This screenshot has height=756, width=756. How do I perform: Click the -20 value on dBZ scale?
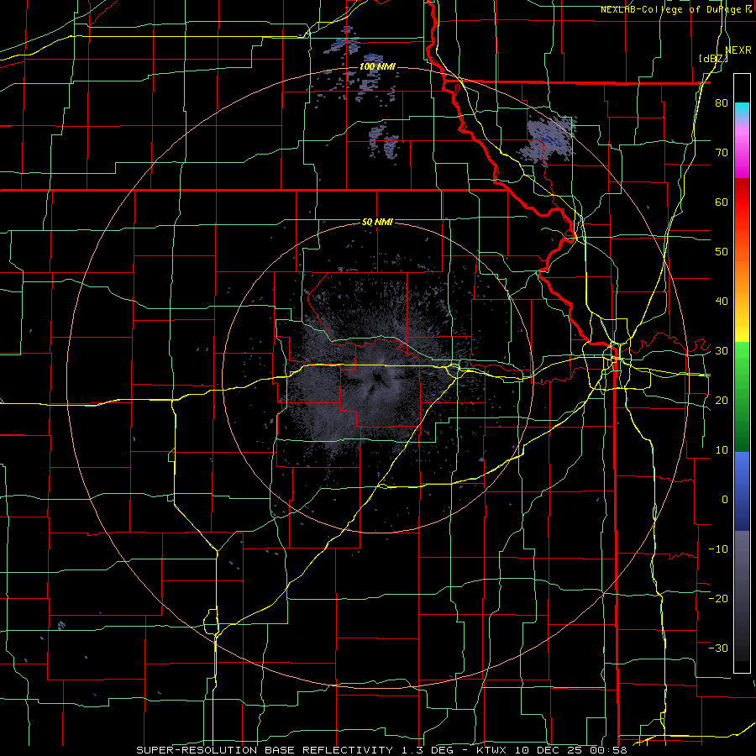(x=718, y=598)
